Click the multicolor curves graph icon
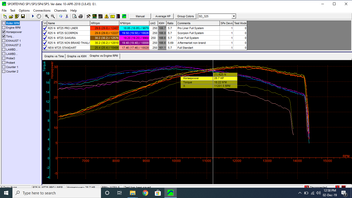352x198 pixels. (x=95, y=16)
